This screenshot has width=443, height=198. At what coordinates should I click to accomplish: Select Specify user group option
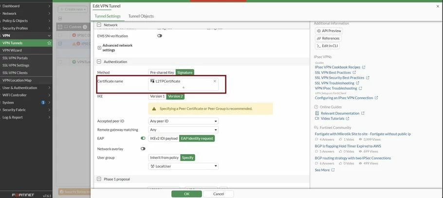(187, 158)
